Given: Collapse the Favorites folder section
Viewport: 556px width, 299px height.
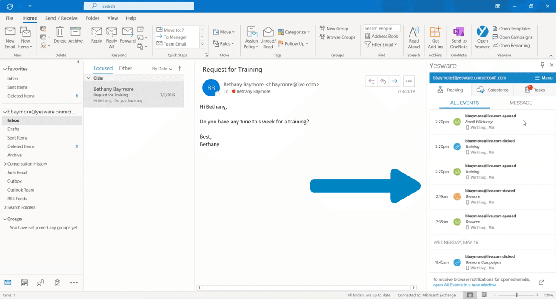Looking at the screenshot, I should [x=4, y=69].
